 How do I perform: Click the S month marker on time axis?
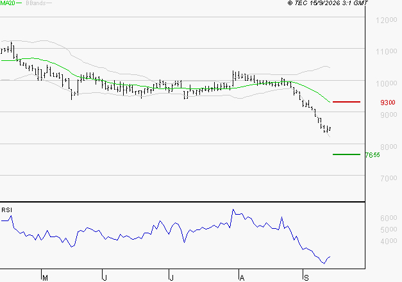point(306,278)
